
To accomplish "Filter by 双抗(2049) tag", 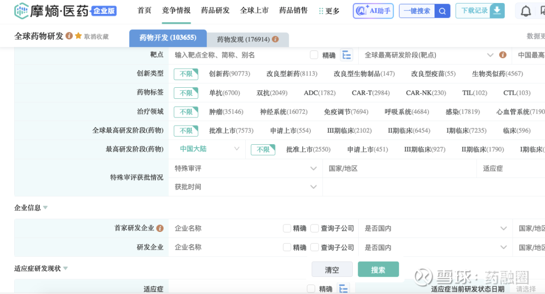I will (272, 93).
